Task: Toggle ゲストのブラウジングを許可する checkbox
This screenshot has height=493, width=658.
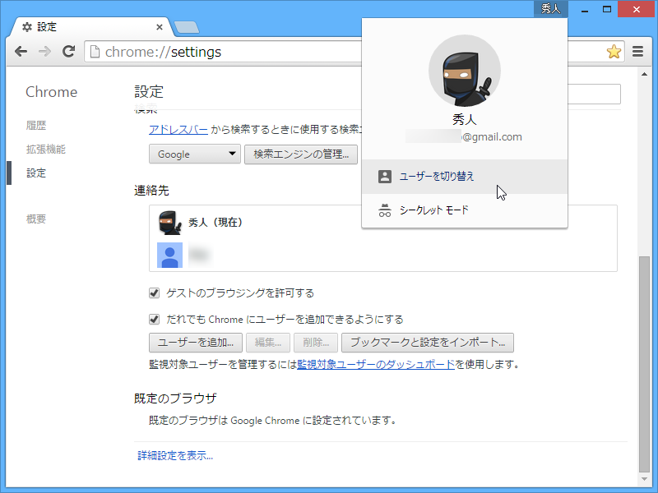Action: pyautogui.click(x=154, y=293)
